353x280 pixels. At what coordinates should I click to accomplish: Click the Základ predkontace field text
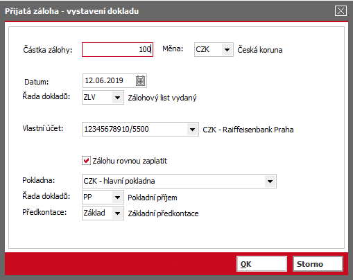tap(94, 213)
